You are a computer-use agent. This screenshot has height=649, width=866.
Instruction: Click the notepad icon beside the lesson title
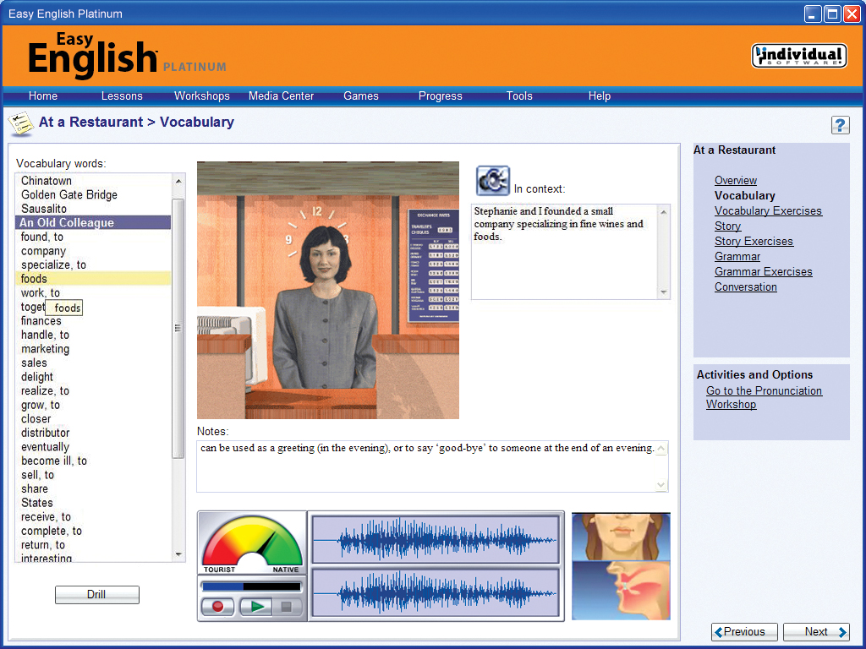[x=21, y=123]
